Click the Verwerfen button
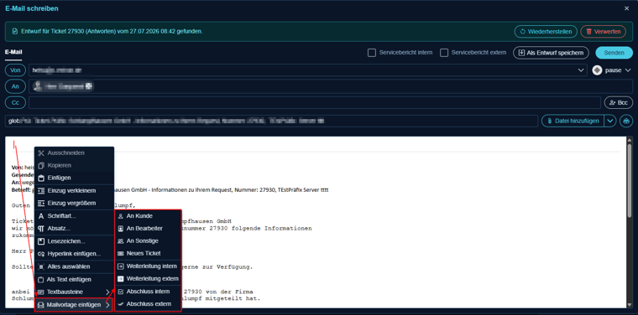 603,31
